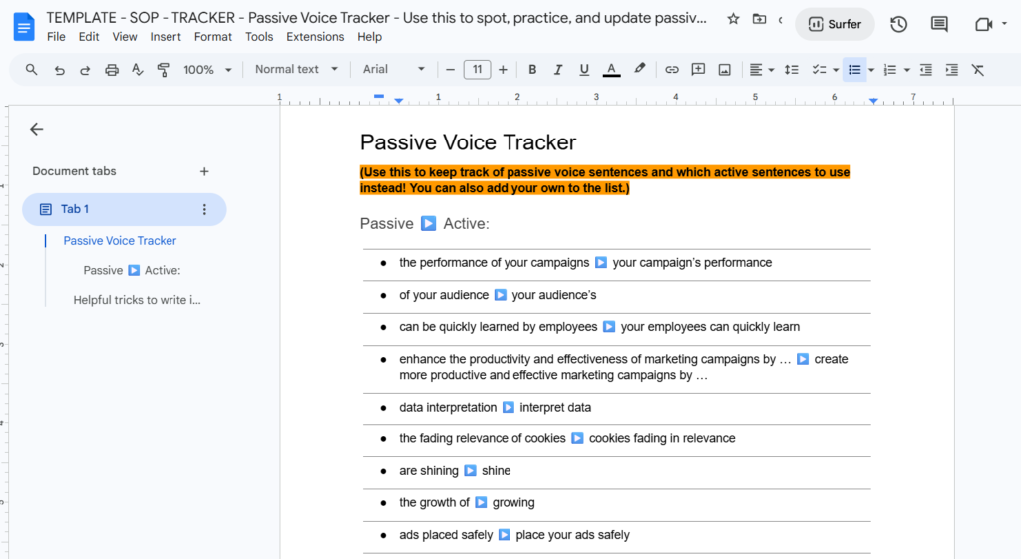Image resolution: width=1021 pixels, height=559 pixels.
Task: Redo the last action
Action: point(85,70)
